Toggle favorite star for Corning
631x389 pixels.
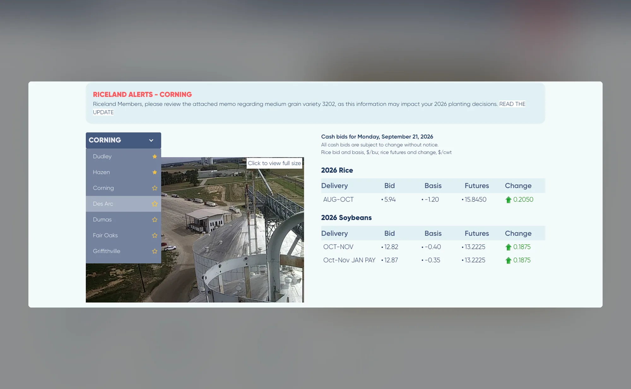(155, 188)
